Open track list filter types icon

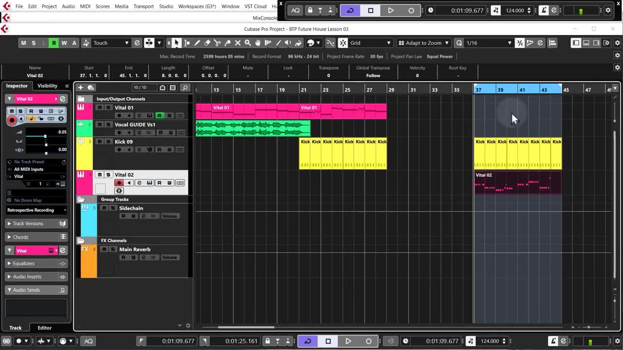(173, 87)
